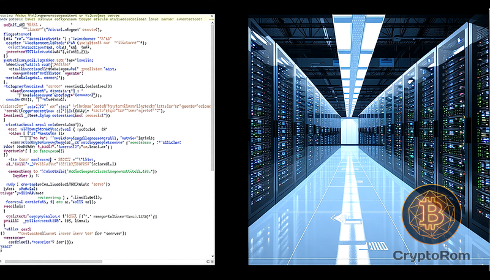Click the server room corridor image
The image size is (490, 280).
pos(369,140)
